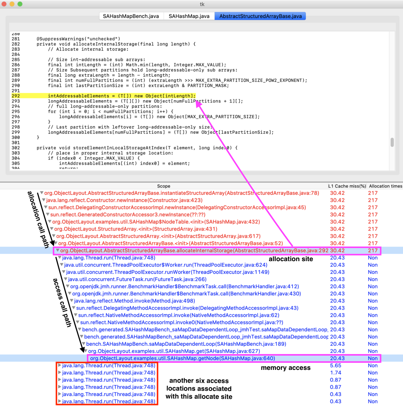403x406 pixels.
Task: Collapse the instantiateStructuredArray tree node
Action: pyautogui.click(x=42, y=193)
